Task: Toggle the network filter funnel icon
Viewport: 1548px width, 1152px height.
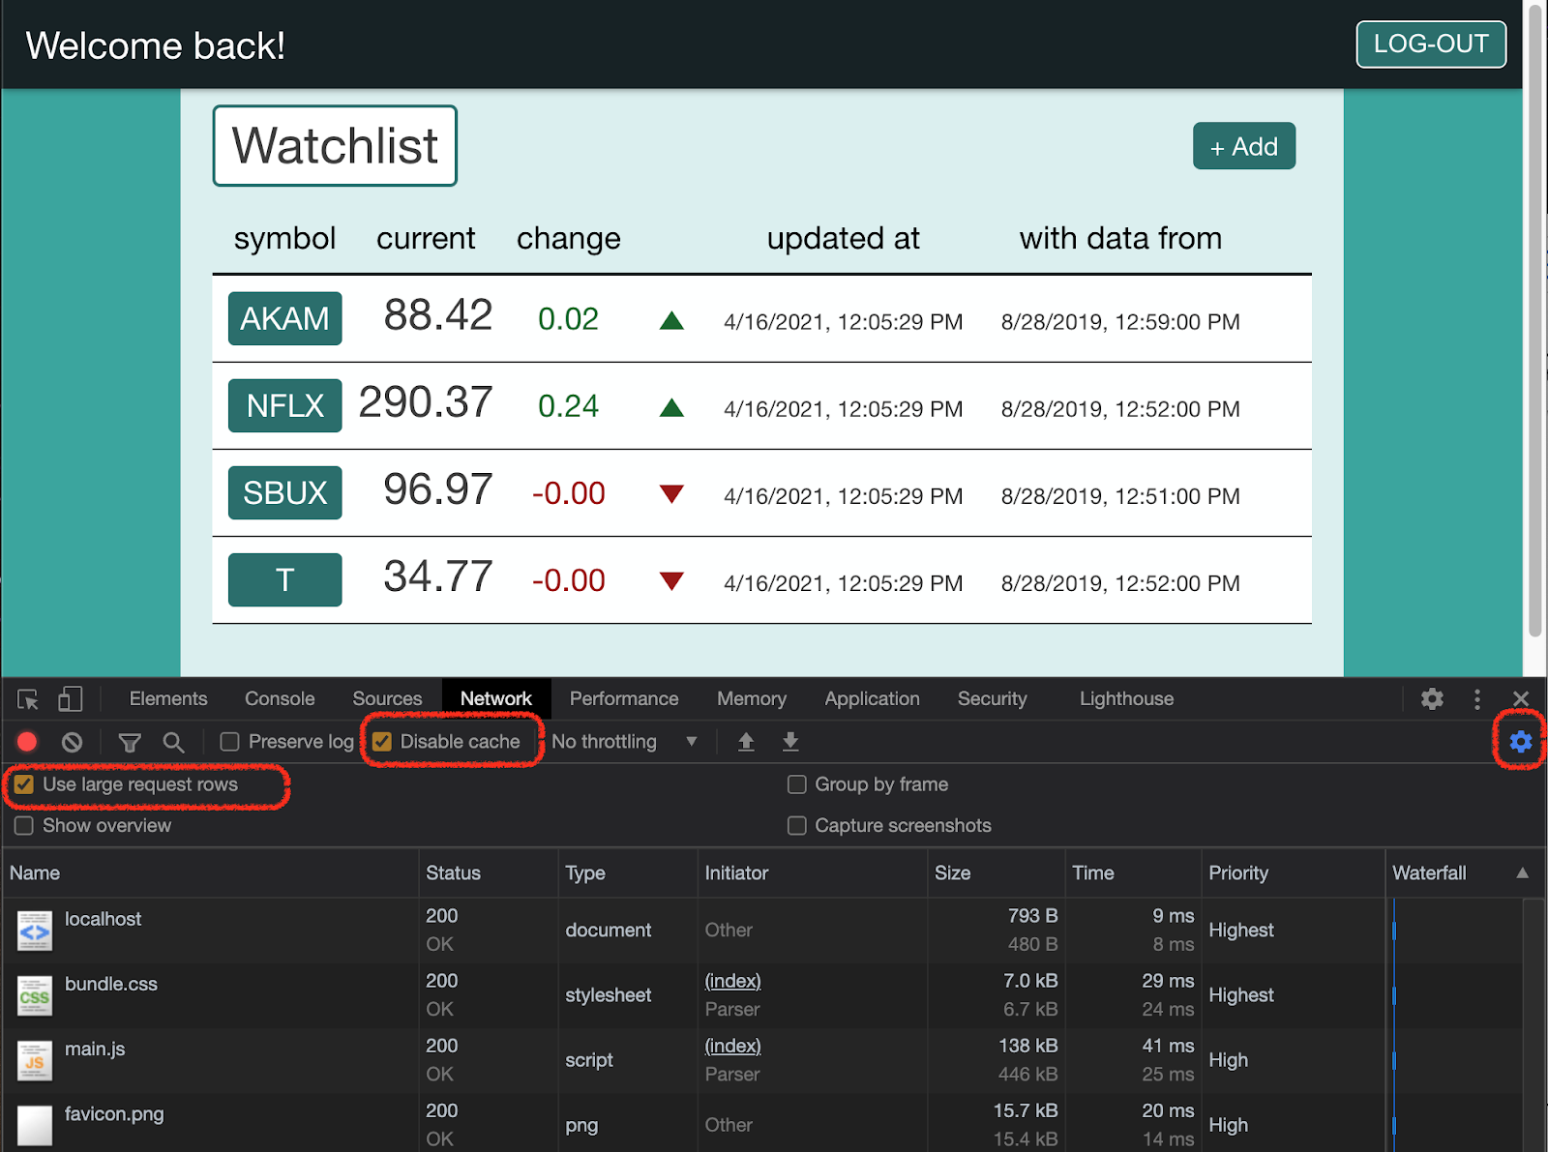Action: coord(129,742)
